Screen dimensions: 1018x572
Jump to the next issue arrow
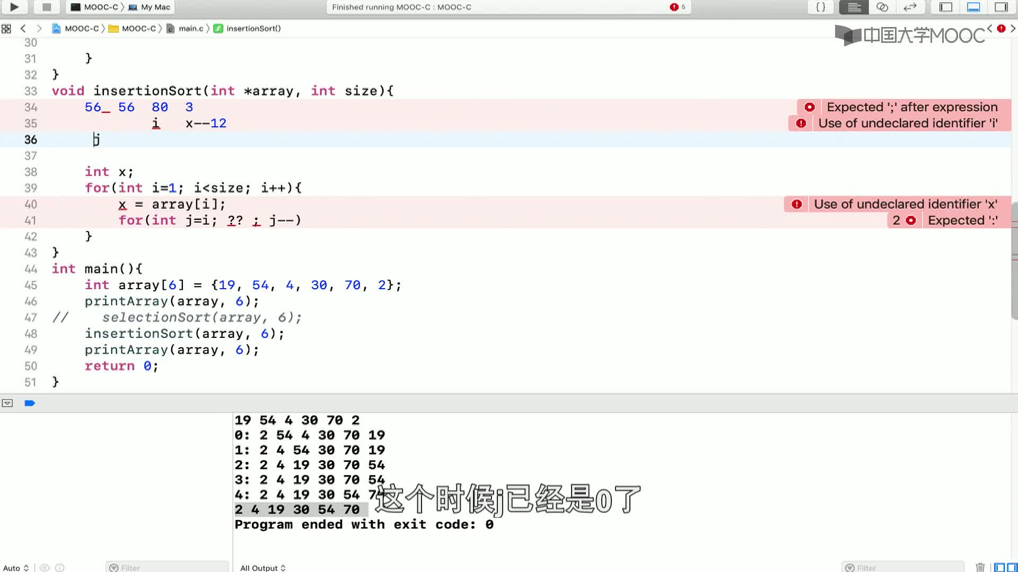tap(1013, 29)
